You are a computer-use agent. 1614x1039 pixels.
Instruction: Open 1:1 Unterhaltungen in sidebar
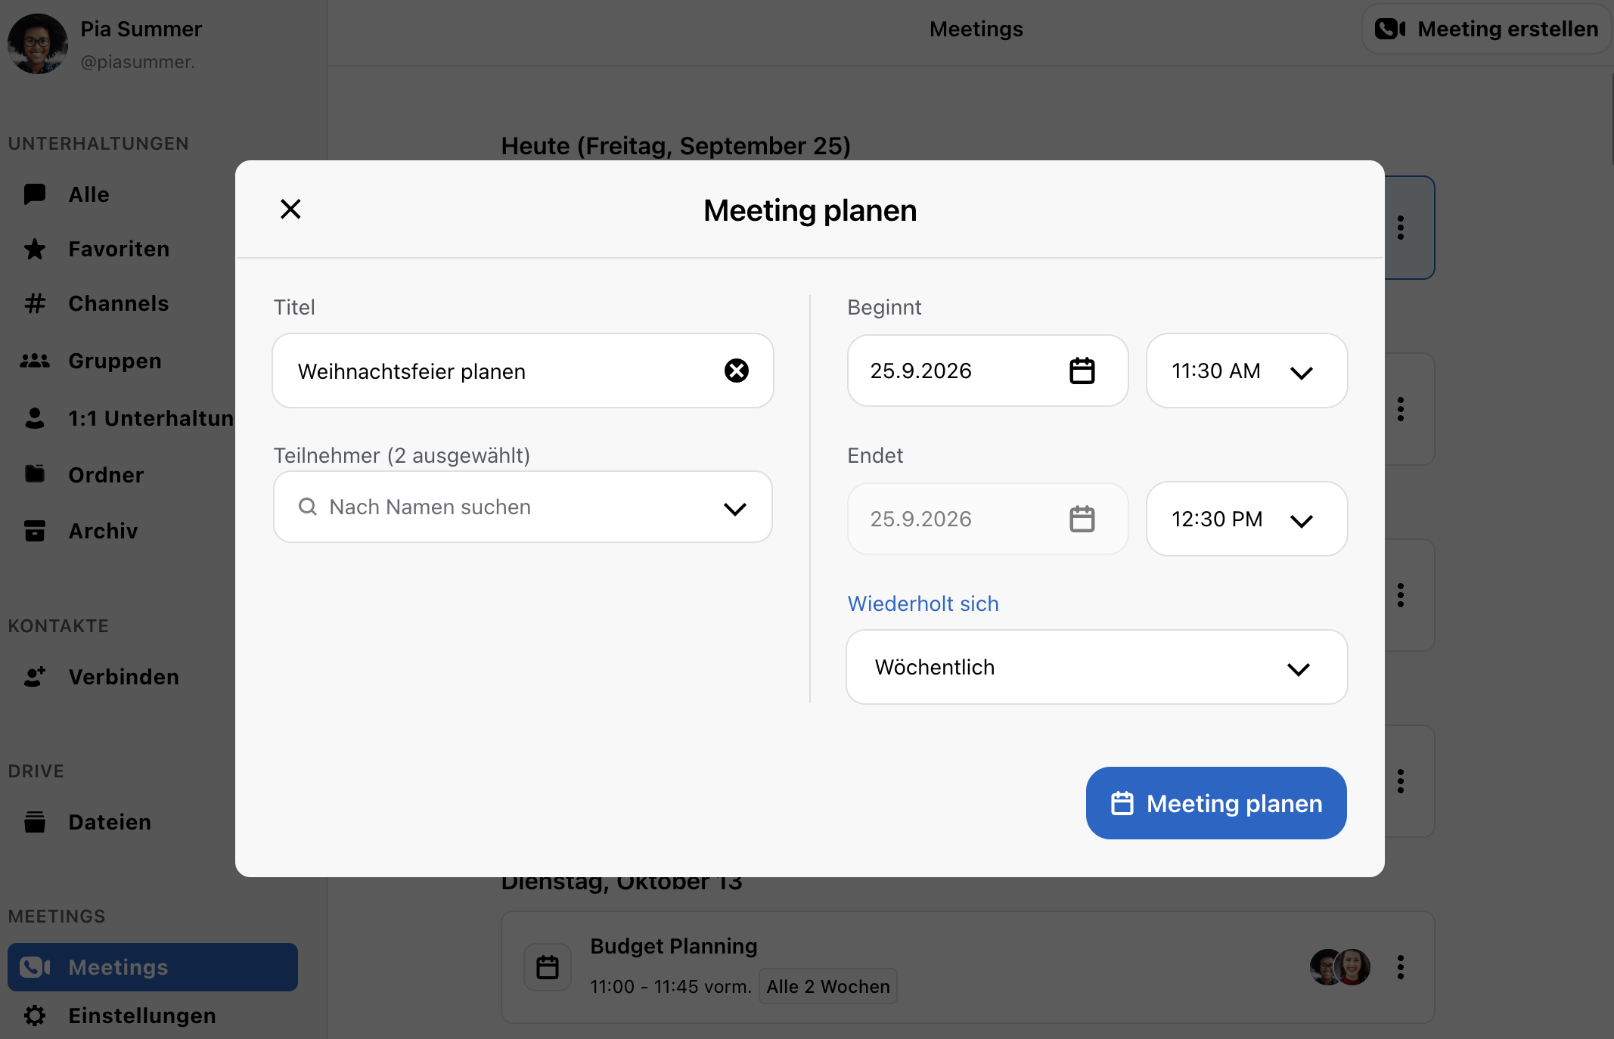pos(153,418)
